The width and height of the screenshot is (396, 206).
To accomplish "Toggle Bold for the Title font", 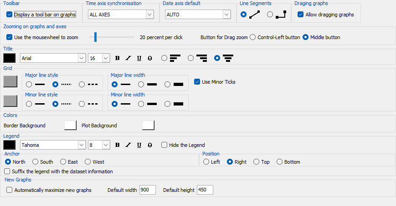I will click(117, 58).
